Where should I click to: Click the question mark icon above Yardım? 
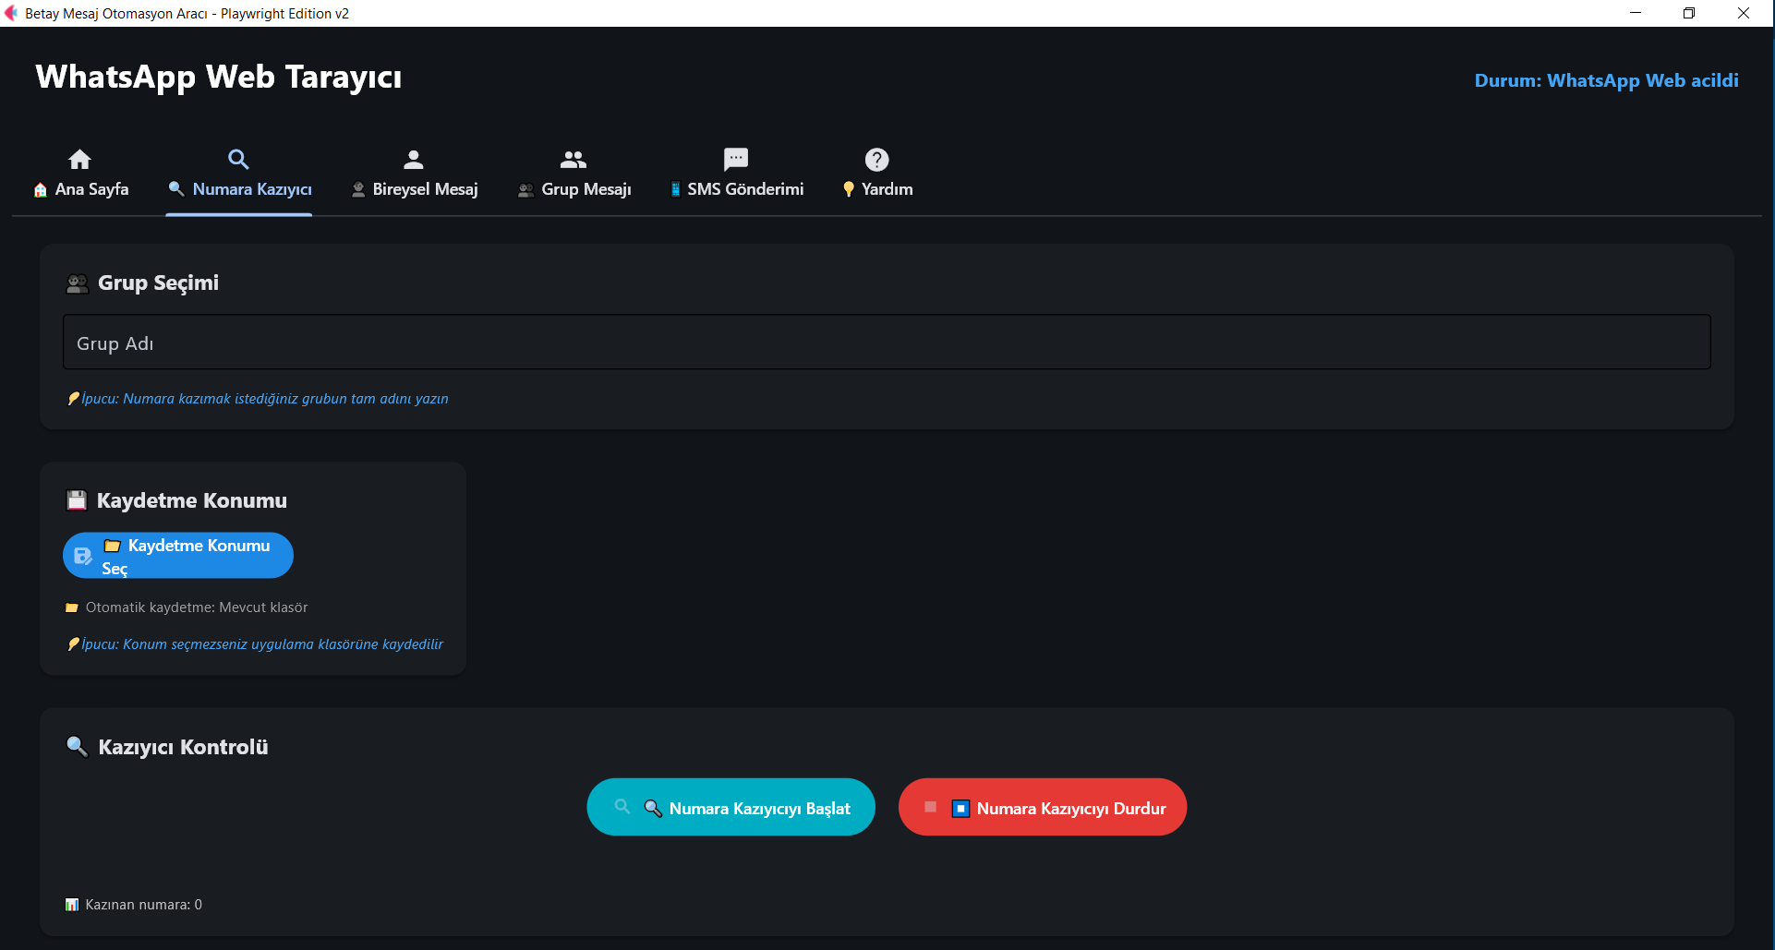pyautogui.click(x=876, y=159)
